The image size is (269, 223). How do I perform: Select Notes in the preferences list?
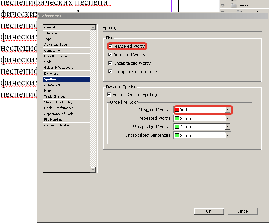click(67, 90)
